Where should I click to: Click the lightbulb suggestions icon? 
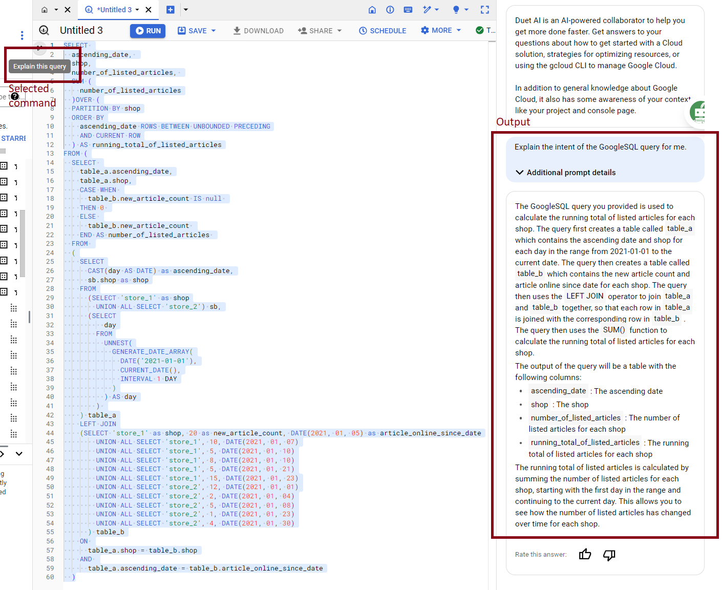(456, 10)
